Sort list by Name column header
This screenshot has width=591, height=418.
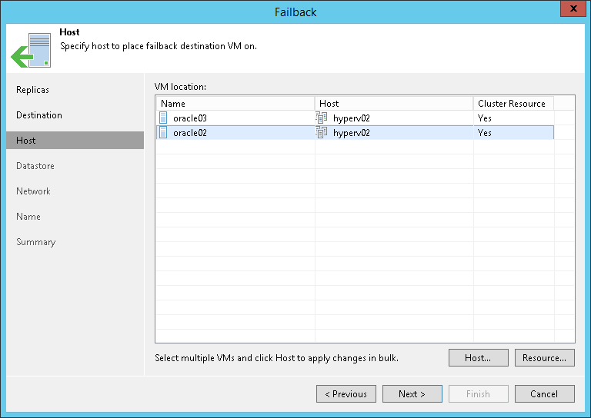coord(235,103)
